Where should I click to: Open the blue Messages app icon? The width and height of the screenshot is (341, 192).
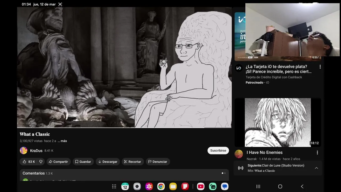pyautogui.click(x=225, y=186)
